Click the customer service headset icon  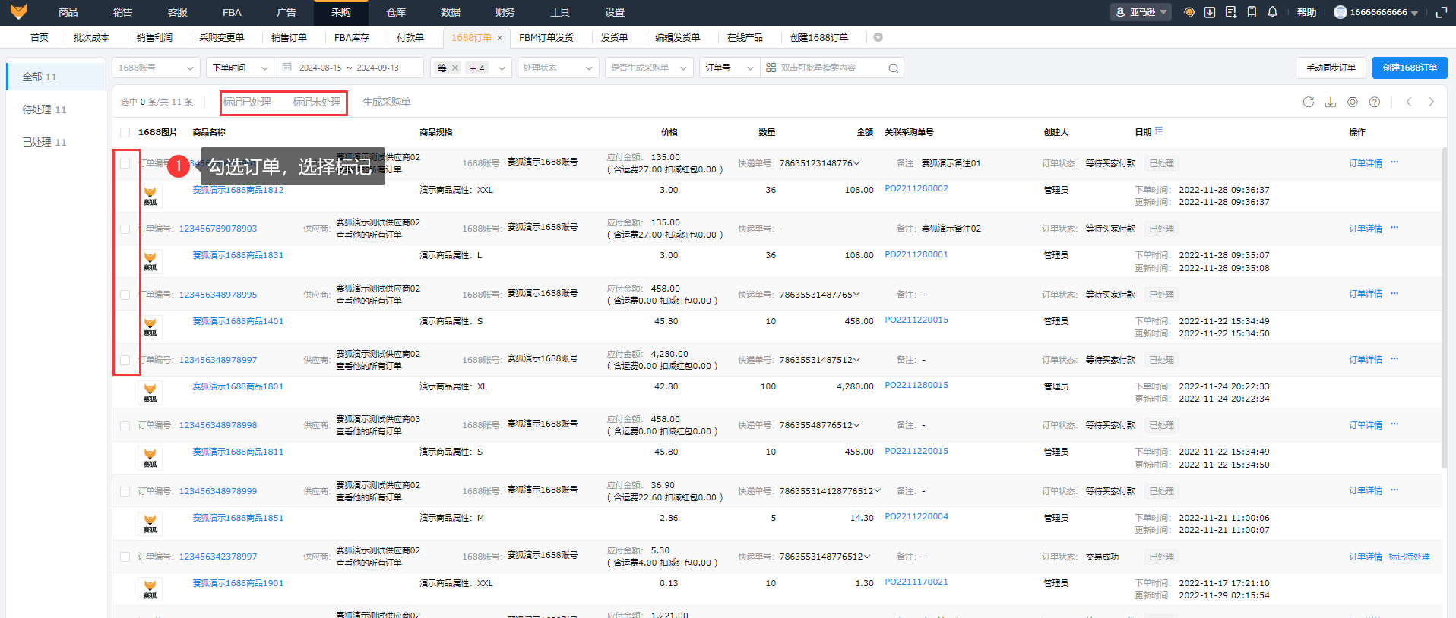[1189, 12]
